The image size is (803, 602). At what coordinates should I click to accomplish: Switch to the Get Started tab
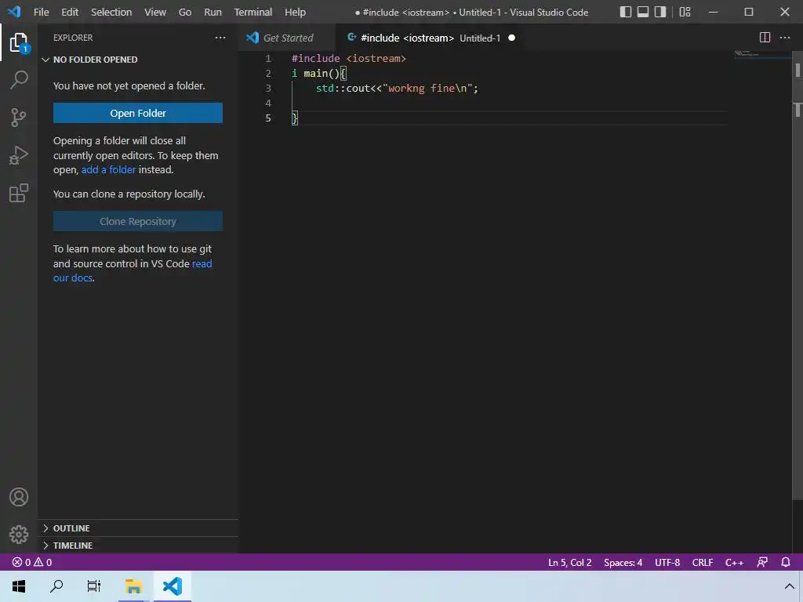point(286,38)
